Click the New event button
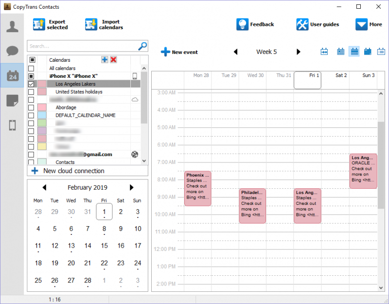389x304 pixels. 179,52
